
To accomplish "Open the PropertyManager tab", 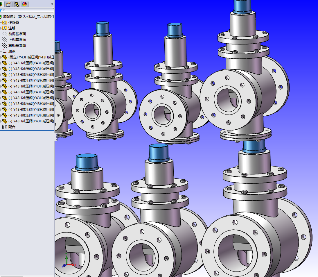I will point(8,4).
